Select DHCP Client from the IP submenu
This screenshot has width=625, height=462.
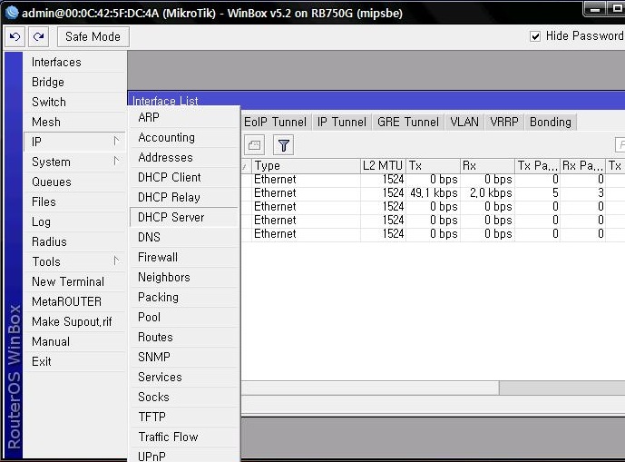tap(184, 177)
